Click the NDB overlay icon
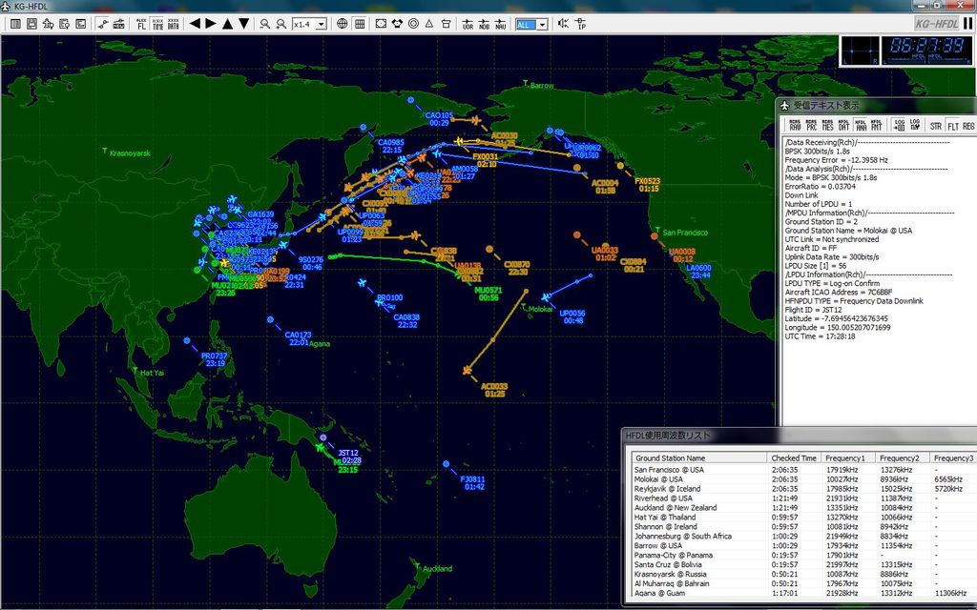Screen dimensions: 977x610 486,24
